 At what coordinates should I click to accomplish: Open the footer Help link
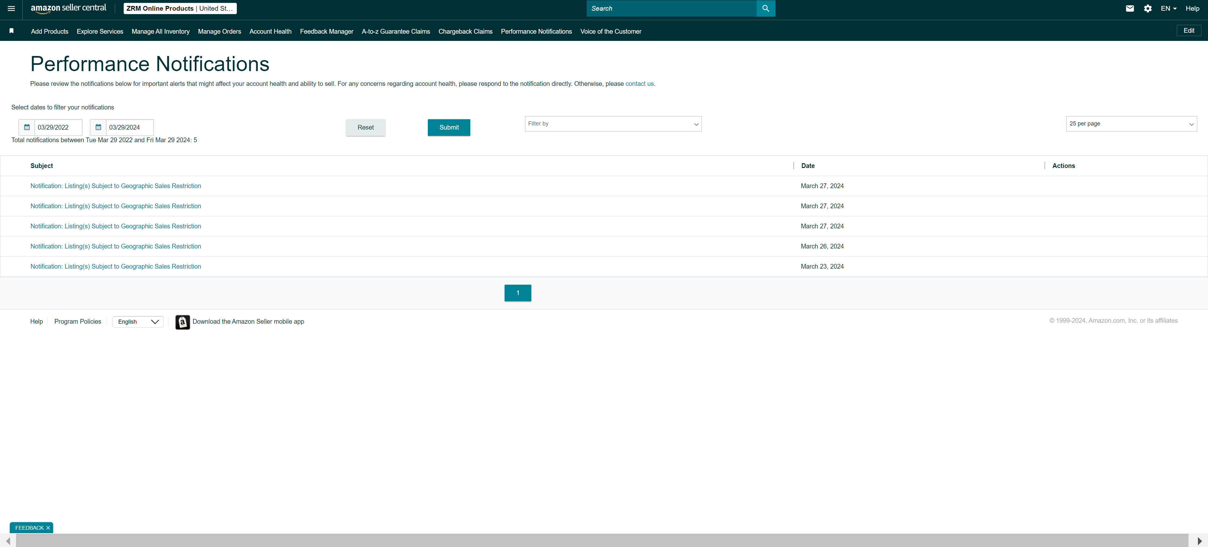pyautogui.click(x=36, y=321)
